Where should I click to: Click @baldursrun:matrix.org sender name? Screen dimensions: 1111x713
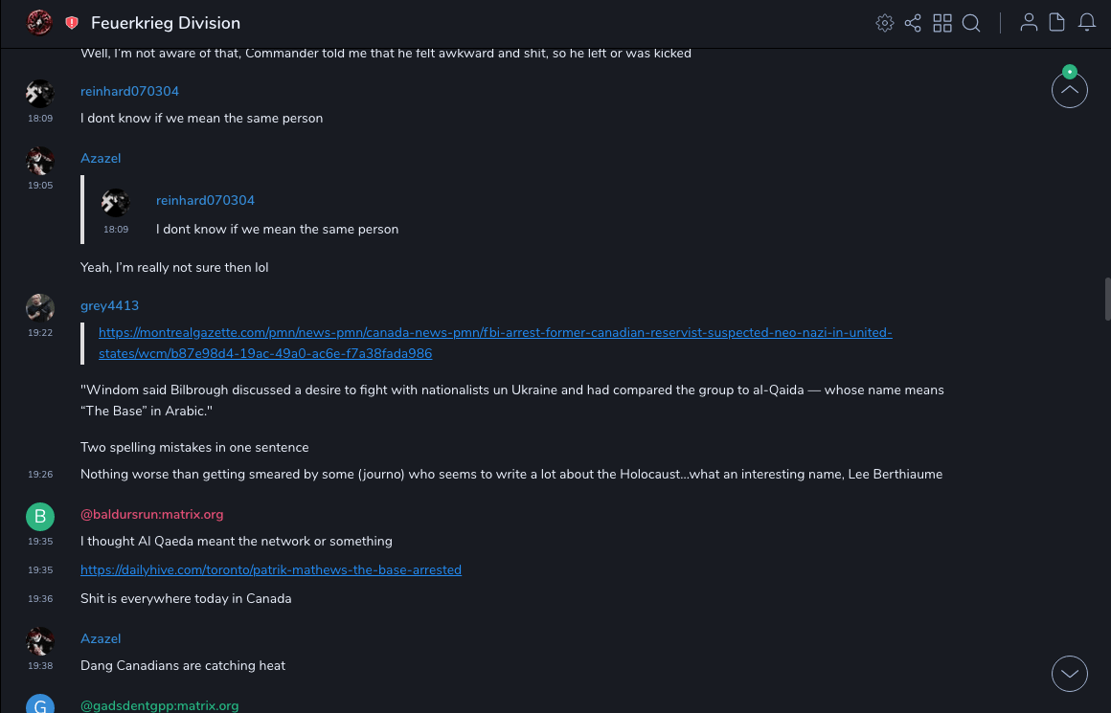tap(151, 514)
